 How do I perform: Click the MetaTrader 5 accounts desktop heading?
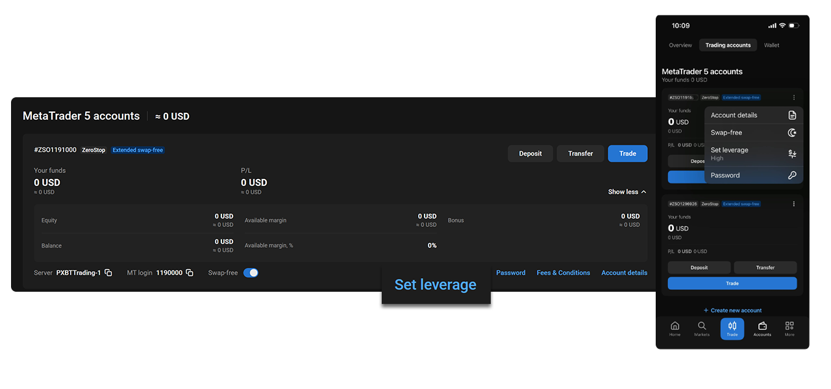[x=81, y=116]
